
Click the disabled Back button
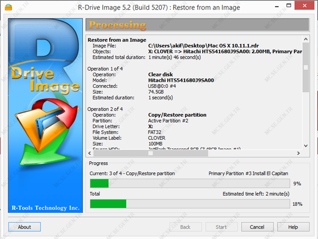tap(186, 227)
